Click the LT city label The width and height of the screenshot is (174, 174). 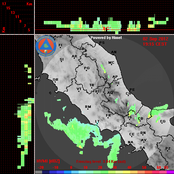(x=97, y=121)
